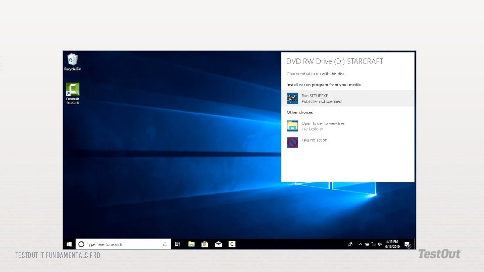
Task: Open the Recycle Bin desktop icon
Action: coord(73,62)
